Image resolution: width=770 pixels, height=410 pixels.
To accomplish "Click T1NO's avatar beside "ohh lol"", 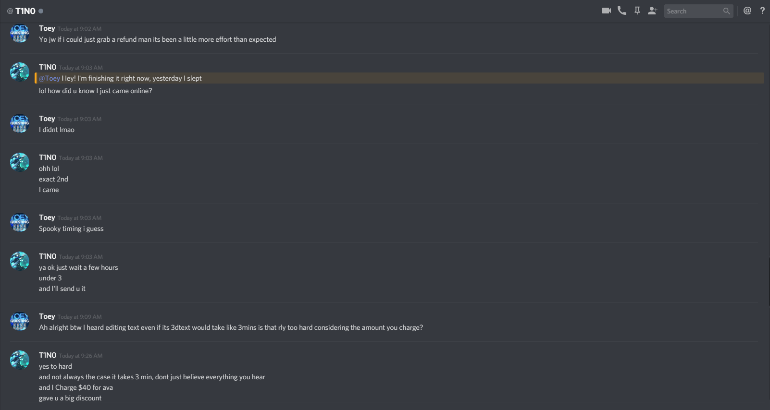I will click(20, 162).
